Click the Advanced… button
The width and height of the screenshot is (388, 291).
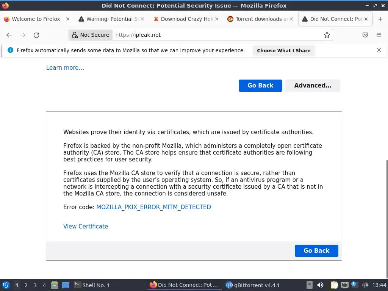(313, 85)
